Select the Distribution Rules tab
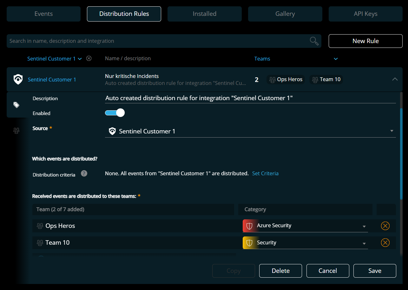This screenshot has height=290, width=408. (124, 14)
